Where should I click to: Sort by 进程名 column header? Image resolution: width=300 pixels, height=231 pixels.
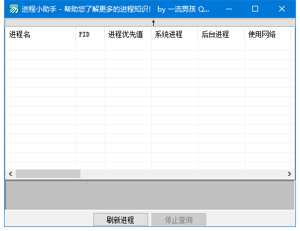pyautogui.click(x=40, y=34)
